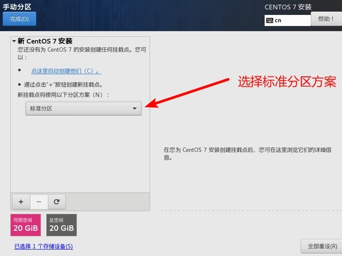Open the 标准分区 partition scheme dropdown

83,108
